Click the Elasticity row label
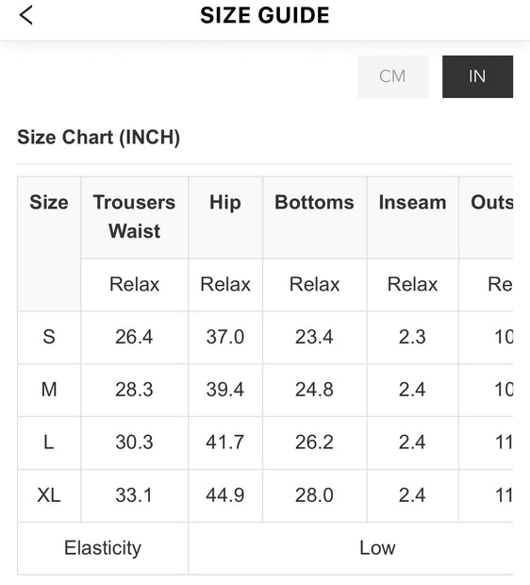This screenshot has width=530, height=585. click(x=103, y=548)
